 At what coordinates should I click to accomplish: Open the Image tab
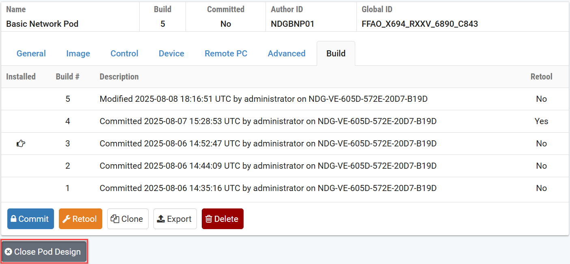pos(78,54)
